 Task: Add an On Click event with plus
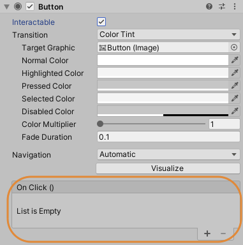[207, 234]
